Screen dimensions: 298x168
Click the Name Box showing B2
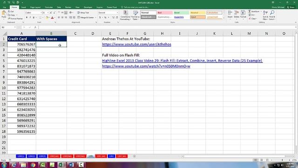[8, 27]
